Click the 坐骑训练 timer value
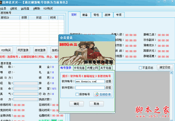Viewport: 175px width, 121px height. coord(19,116)
